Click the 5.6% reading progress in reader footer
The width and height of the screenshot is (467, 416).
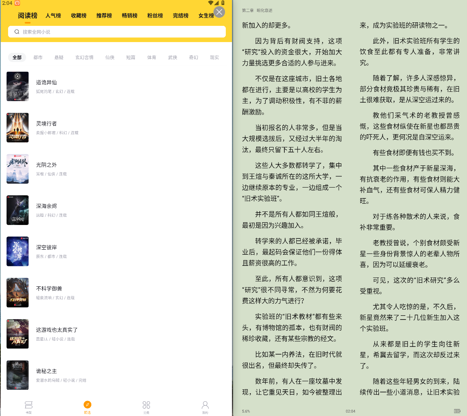246,411
